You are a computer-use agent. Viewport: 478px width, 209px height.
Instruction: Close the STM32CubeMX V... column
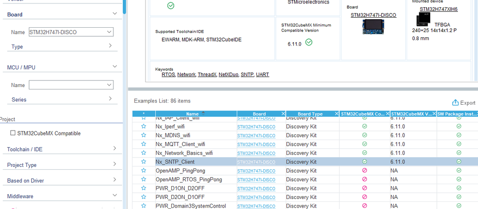434,114
